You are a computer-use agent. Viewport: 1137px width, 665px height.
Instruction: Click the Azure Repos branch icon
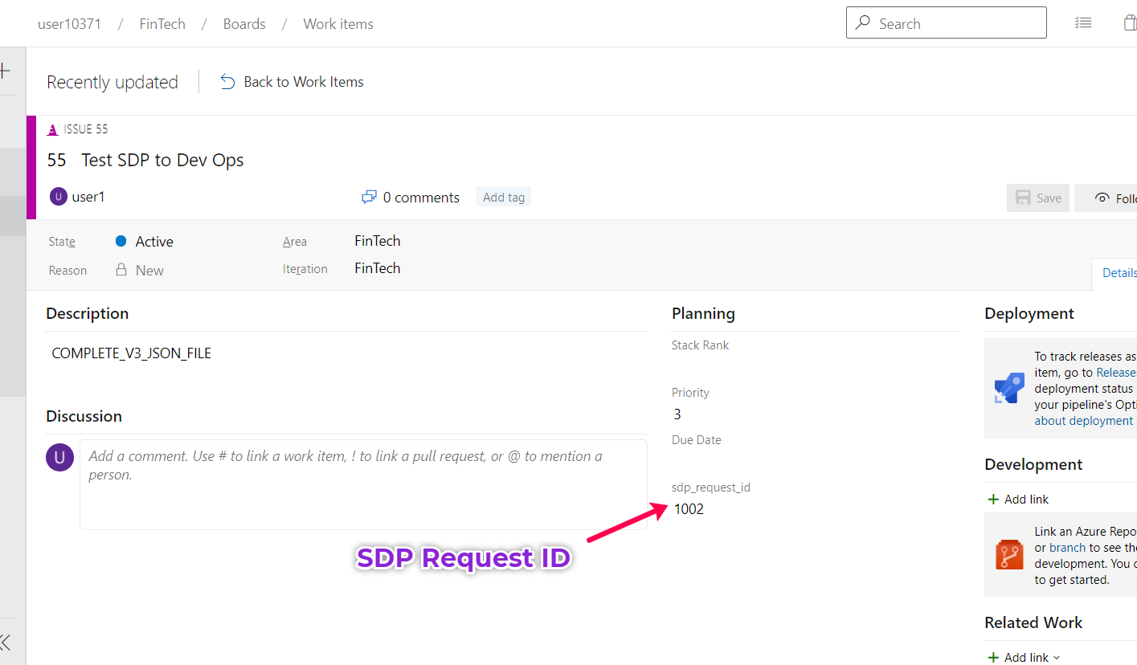click(1009, 555)
